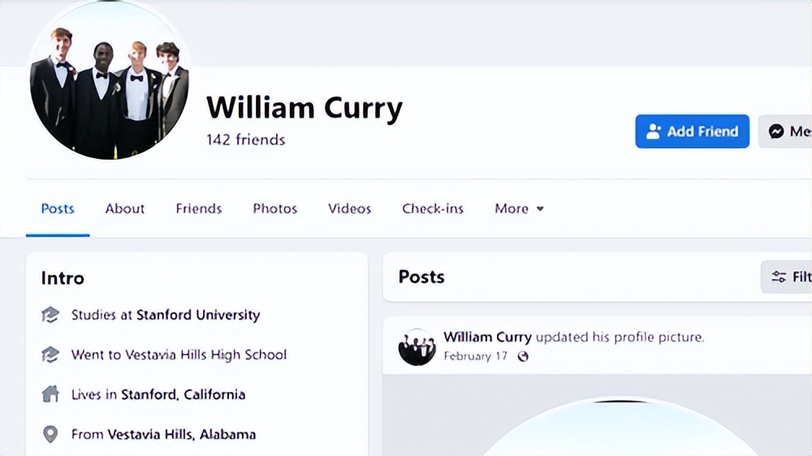This screenshot has height=456, width=812.
Task: Click the graduation cap icon beside Vestavia Hills High School
Action: click(50, 355)
